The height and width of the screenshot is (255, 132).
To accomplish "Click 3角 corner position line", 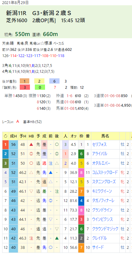I will click(x=27, y=66).
